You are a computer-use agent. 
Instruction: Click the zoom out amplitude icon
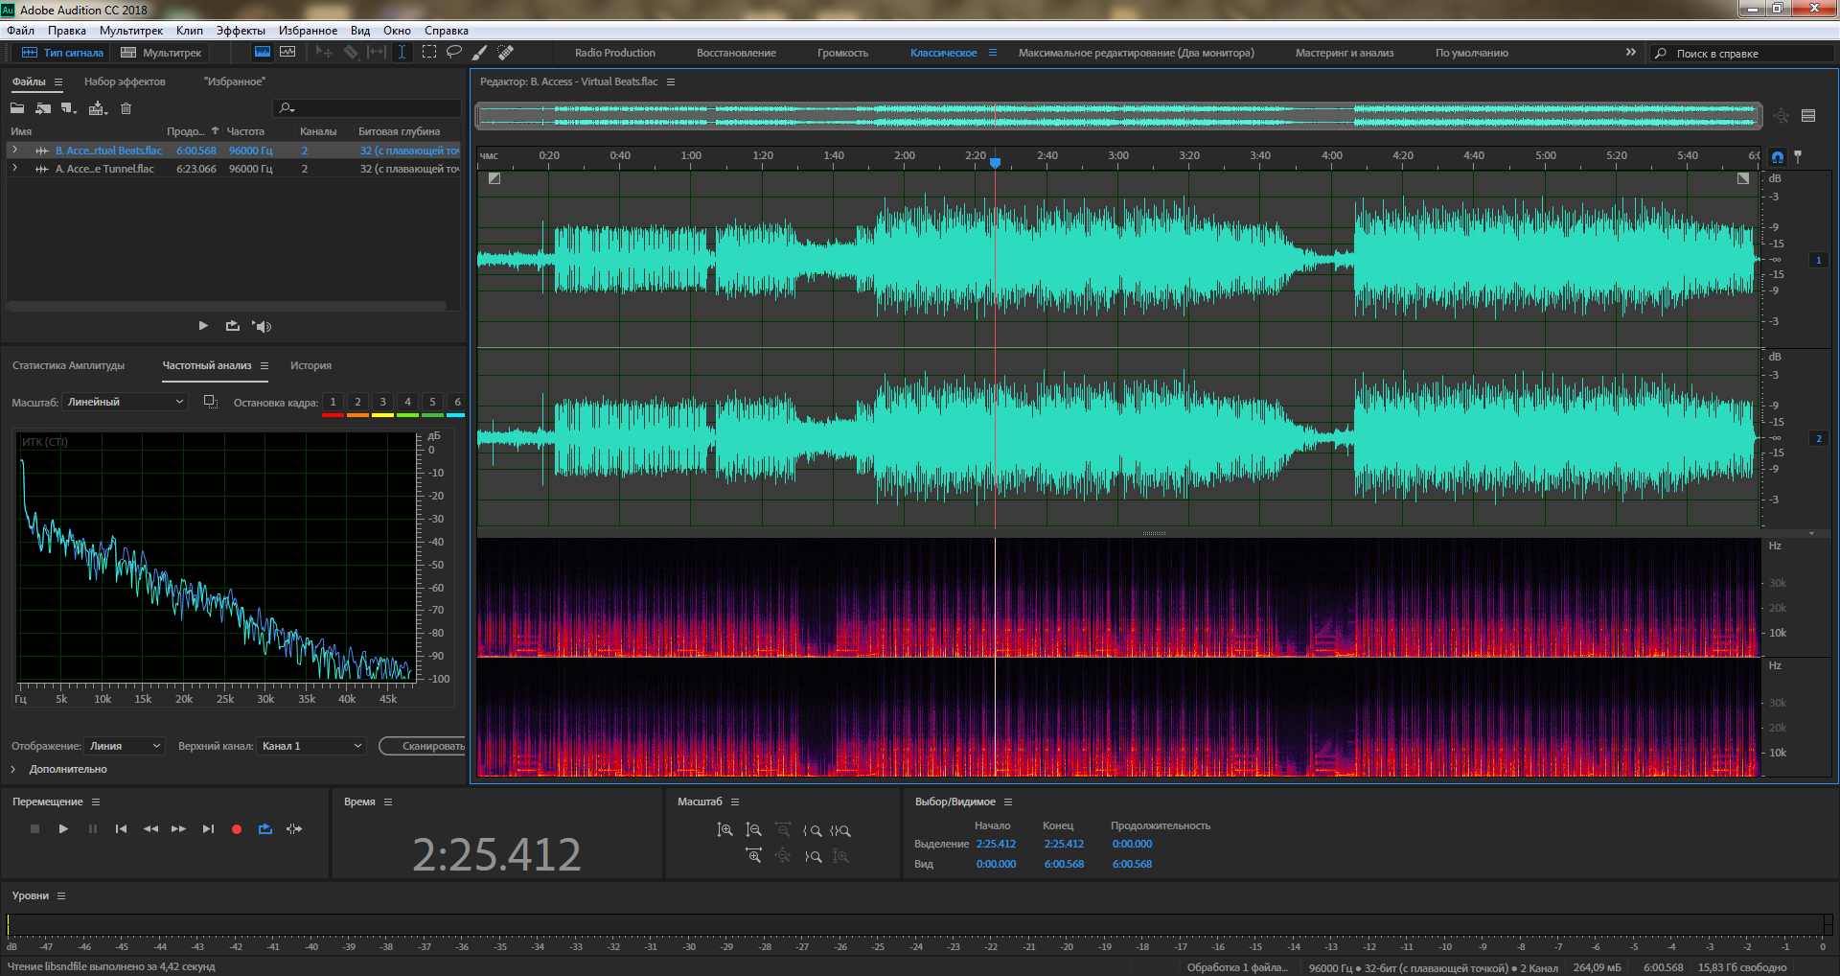click(754, 830)
